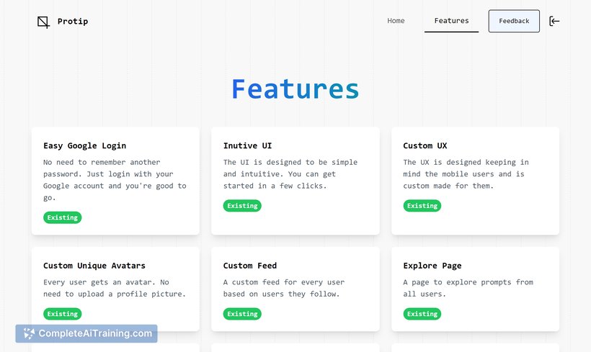Open the Custom UX feature card
Image resolution: width=591 pixels, height=352 pixels.
point(475,181)
